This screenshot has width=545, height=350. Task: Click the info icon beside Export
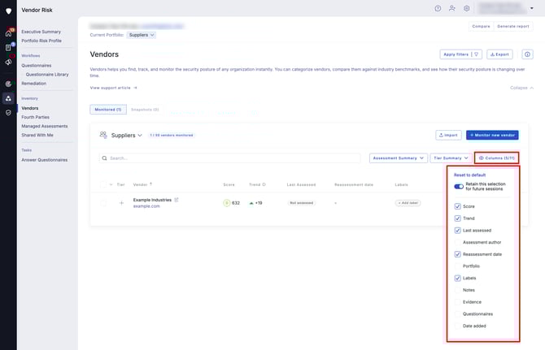[x=528, y=54]
